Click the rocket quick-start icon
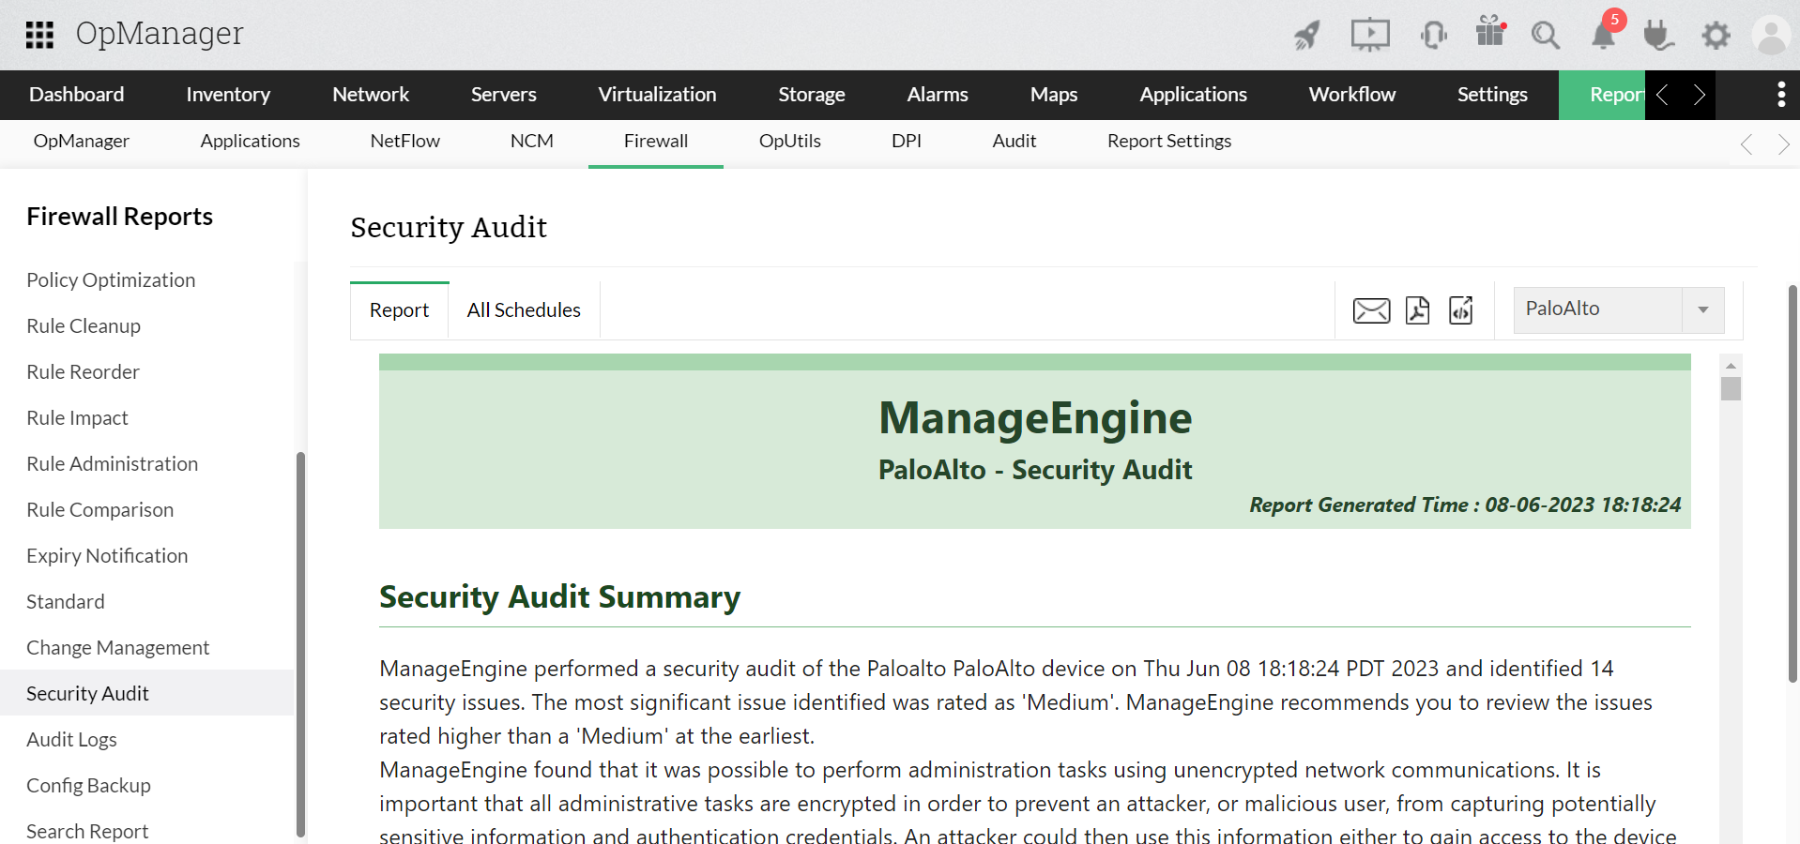 coord(1307,35)
